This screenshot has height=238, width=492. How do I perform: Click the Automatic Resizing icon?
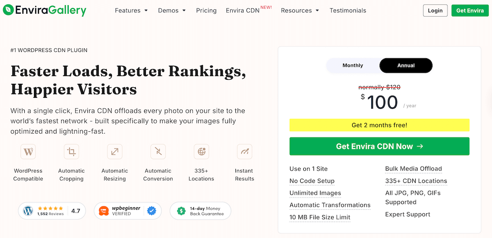[x=115, y=152]
